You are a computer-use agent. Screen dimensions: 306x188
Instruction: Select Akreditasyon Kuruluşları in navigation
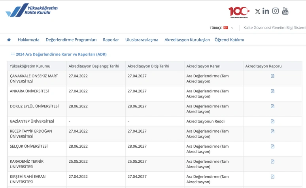[x=187, y=40]
